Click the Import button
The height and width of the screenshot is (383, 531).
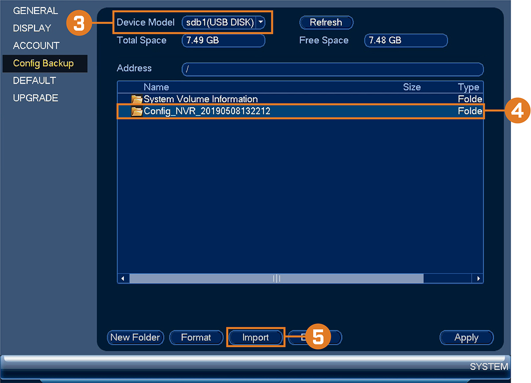point(255,337)
